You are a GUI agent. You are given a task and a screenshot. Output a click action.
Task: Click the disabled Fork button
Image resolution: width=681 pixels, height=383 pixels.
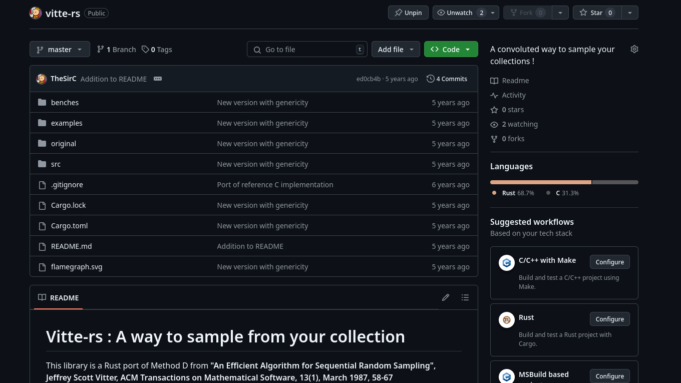(x=528, y=13)
